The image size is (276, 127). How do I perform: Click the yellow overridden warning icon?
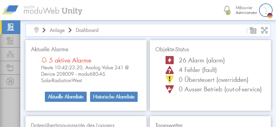(170, 79)
